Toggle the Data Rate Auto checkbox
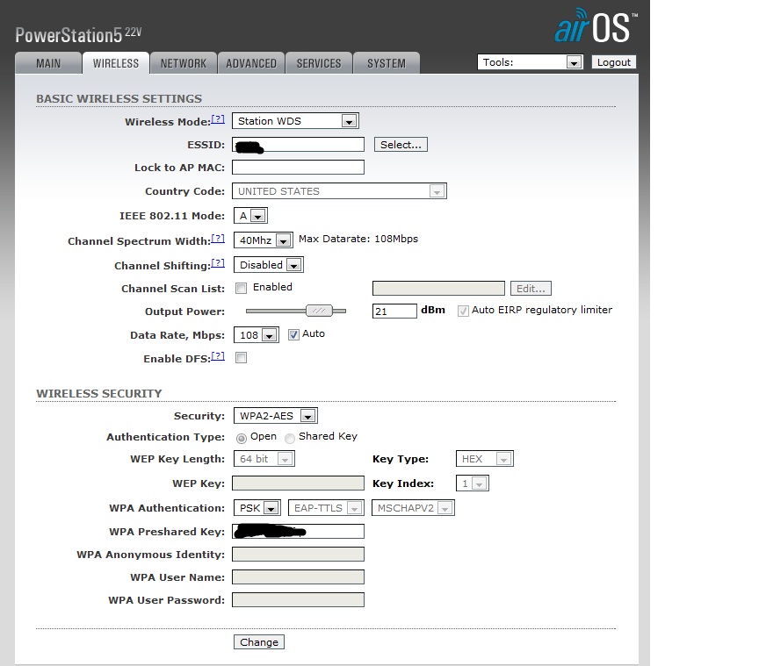 (293, 334)
